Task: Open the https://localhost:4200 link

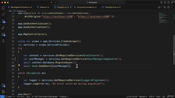Action: point(94,16)
